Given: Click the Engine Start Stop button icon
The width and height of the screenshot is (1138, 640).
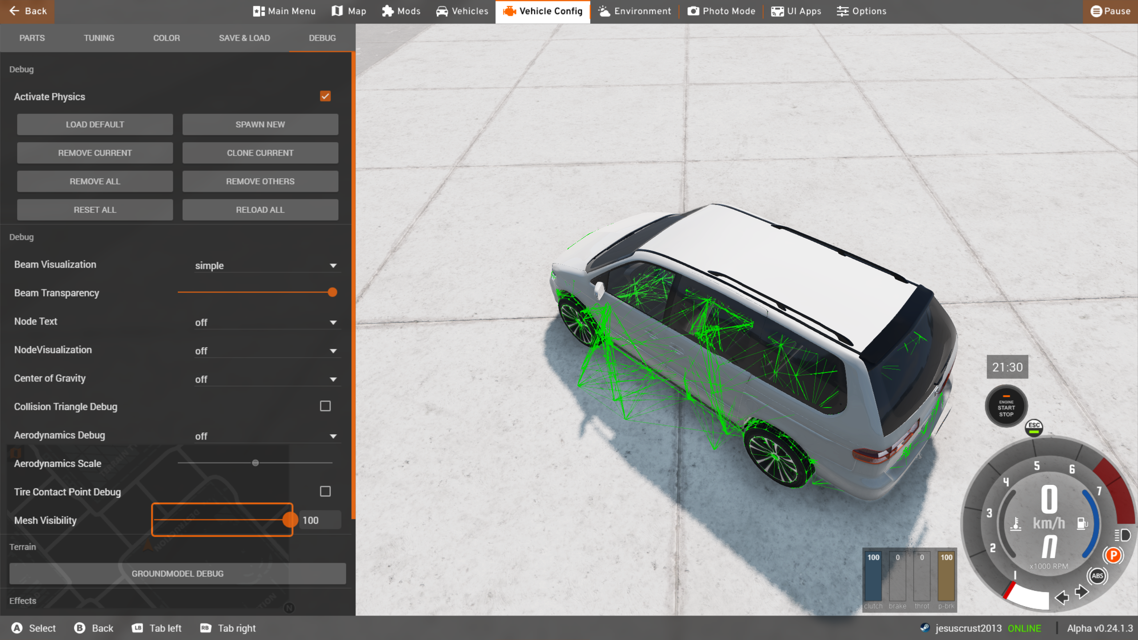Looking at the screenshot, I should click(1006, 407).
